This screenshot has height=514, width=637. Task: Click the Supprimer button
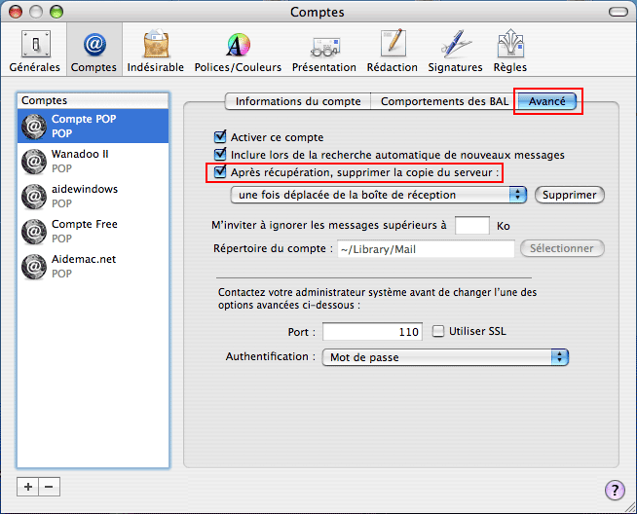[x=570, y=195]
